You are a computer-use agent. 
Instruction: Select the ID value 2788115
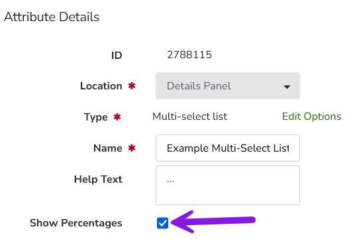(x=189, y=55)
